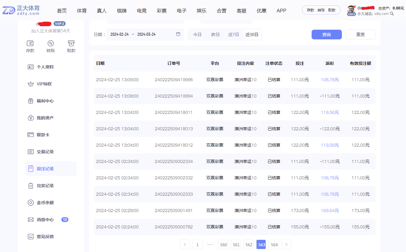This screenshot has width=406, height=252.
Task: Click current page 563
Action: [x=262, y=244]
